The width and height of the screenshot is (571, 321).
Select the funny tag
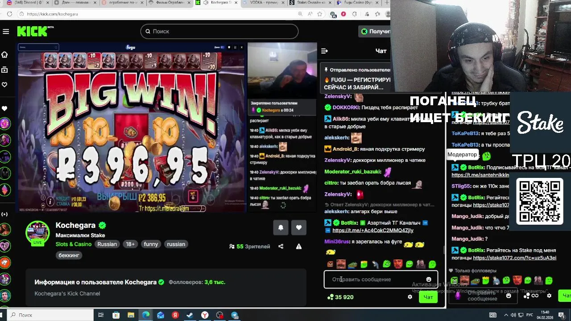[151, 244]
